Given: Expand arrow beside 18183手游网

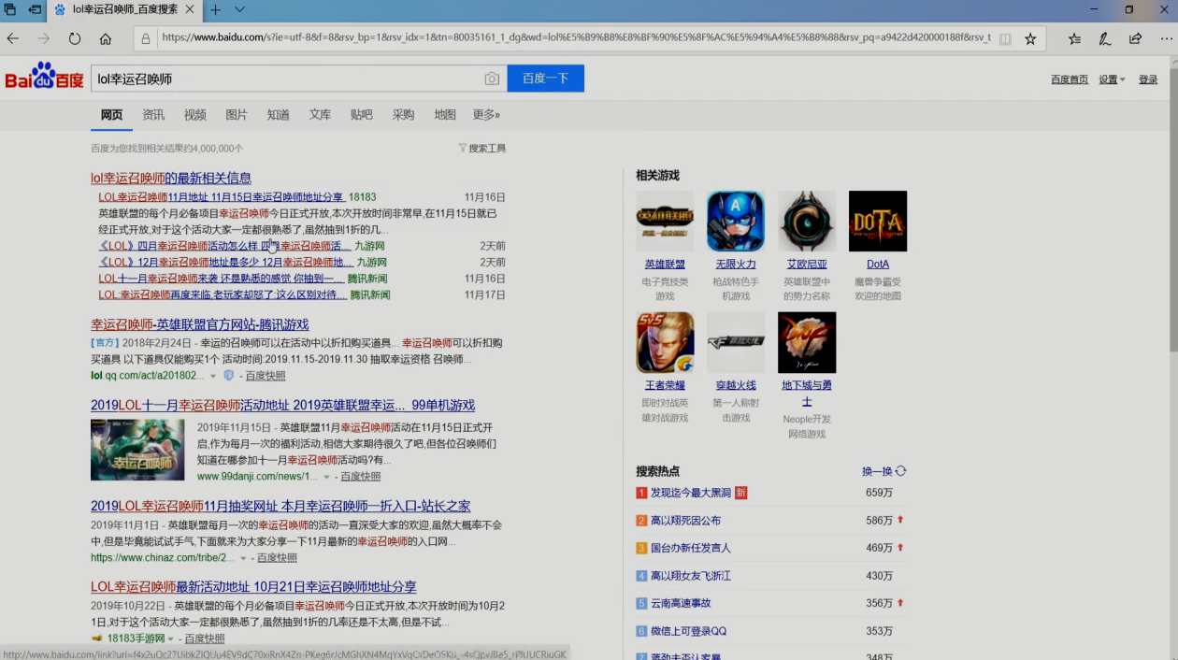Looking at the screenshot, I should (171, 638).
